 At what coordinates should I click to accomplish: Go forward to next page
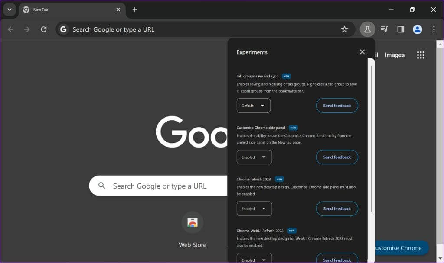coord(27,29)
